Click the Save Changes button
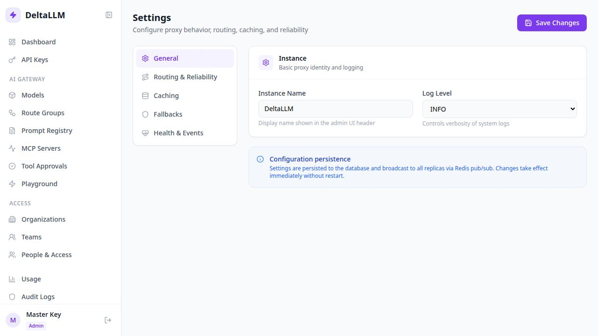This screenshot has width=598, height=336. pyautogui.click(x=552, y=23)
